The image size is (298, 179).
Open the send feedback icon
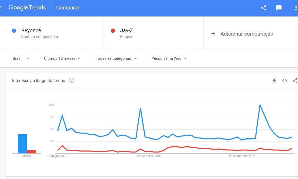point(279,8)
